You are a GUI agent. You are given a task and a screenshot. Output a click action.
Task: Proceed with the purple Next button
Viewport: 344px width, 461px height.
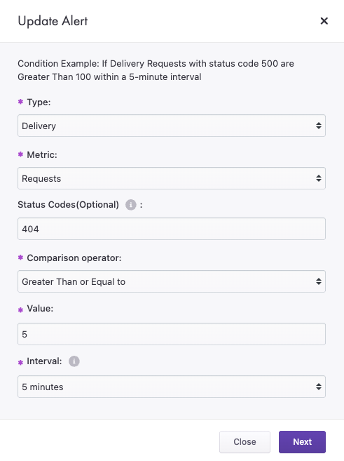point(303,442)
